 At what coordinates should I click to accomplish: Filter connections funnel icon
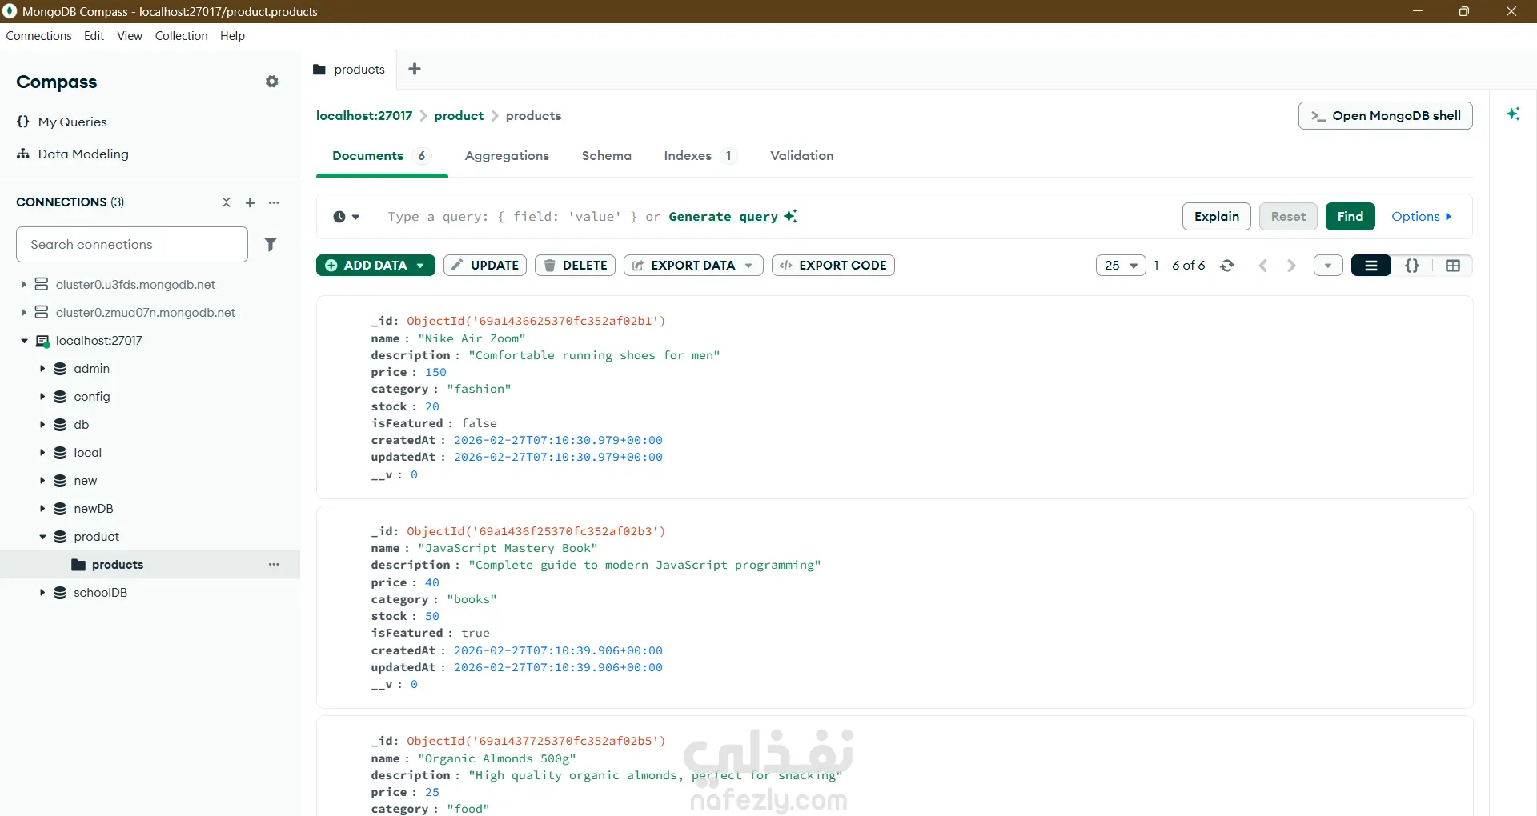(271, 244)
